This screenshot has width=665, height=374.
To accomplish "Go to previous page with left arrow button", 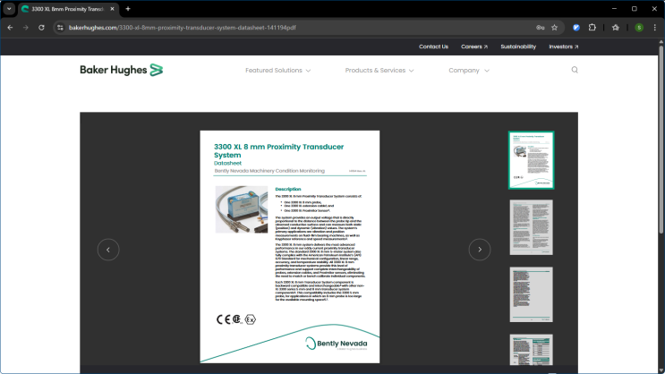I will 108,250.
